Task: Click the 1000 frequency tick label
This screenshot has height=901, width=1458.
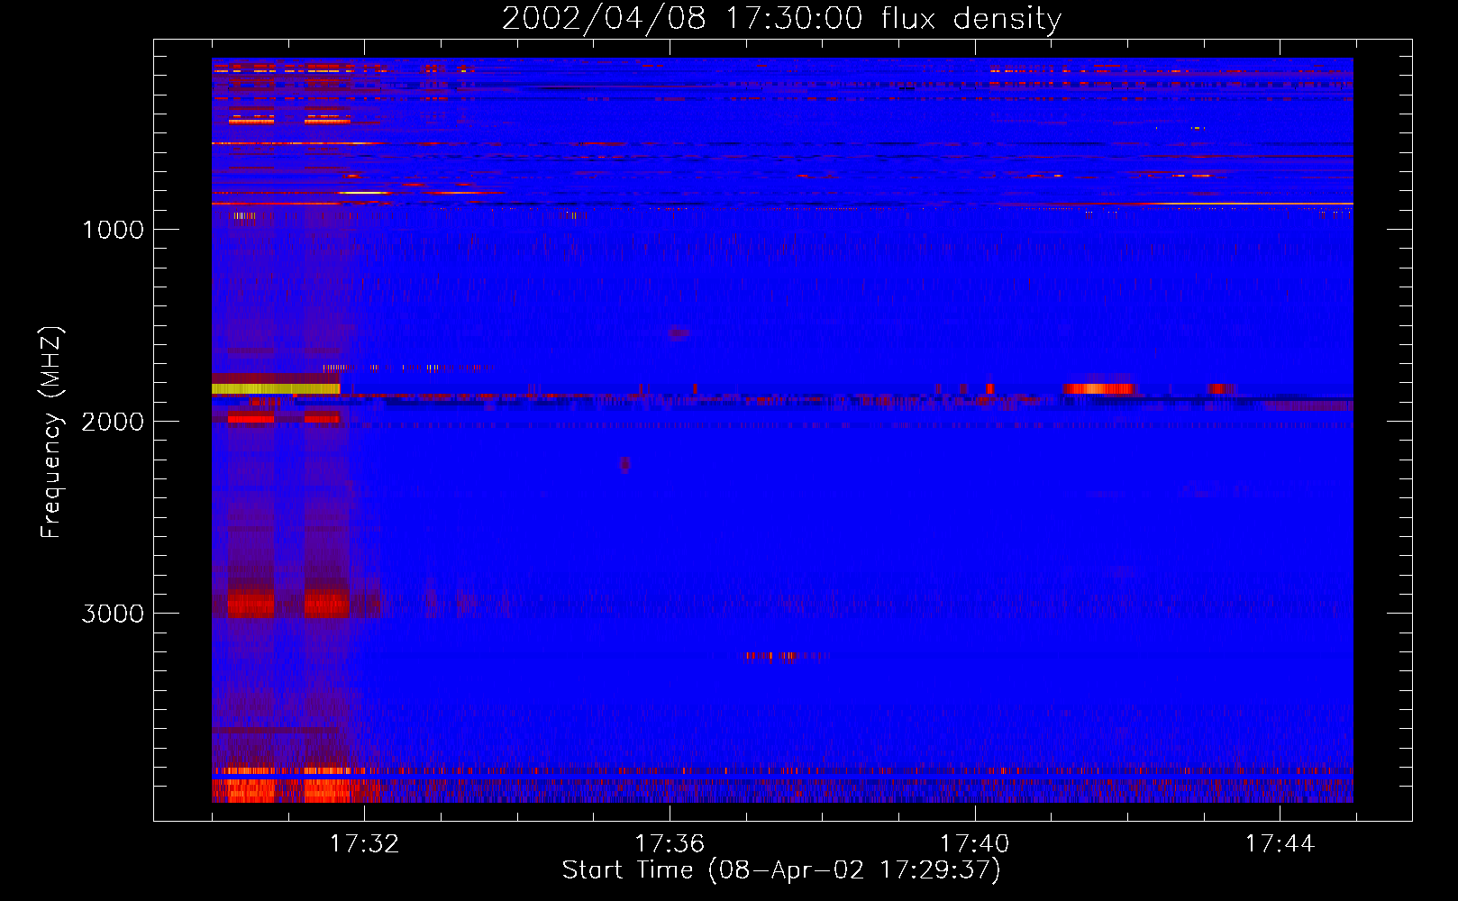Action: pyautogui.click(x=114, y=230)
